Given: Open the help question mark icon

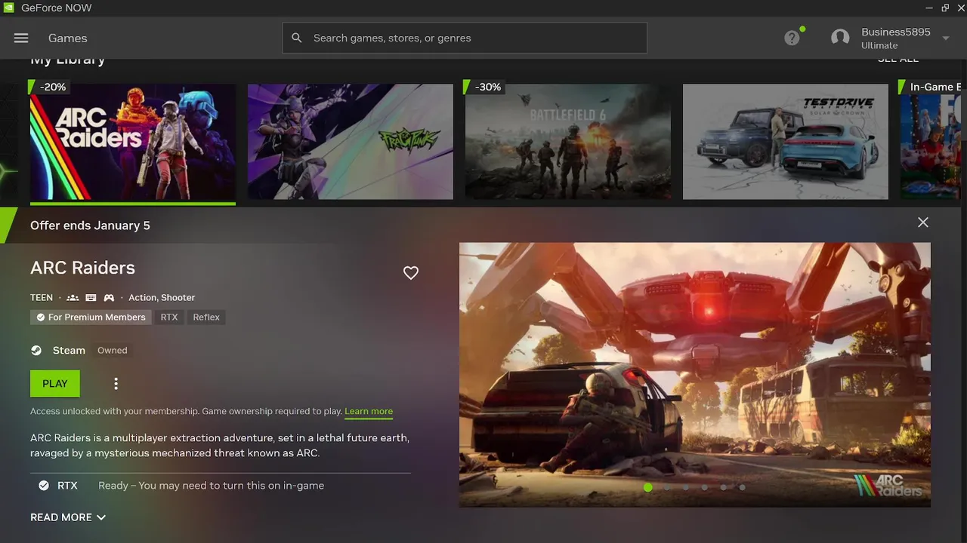Looking at the screenshot, I should 792,38.
